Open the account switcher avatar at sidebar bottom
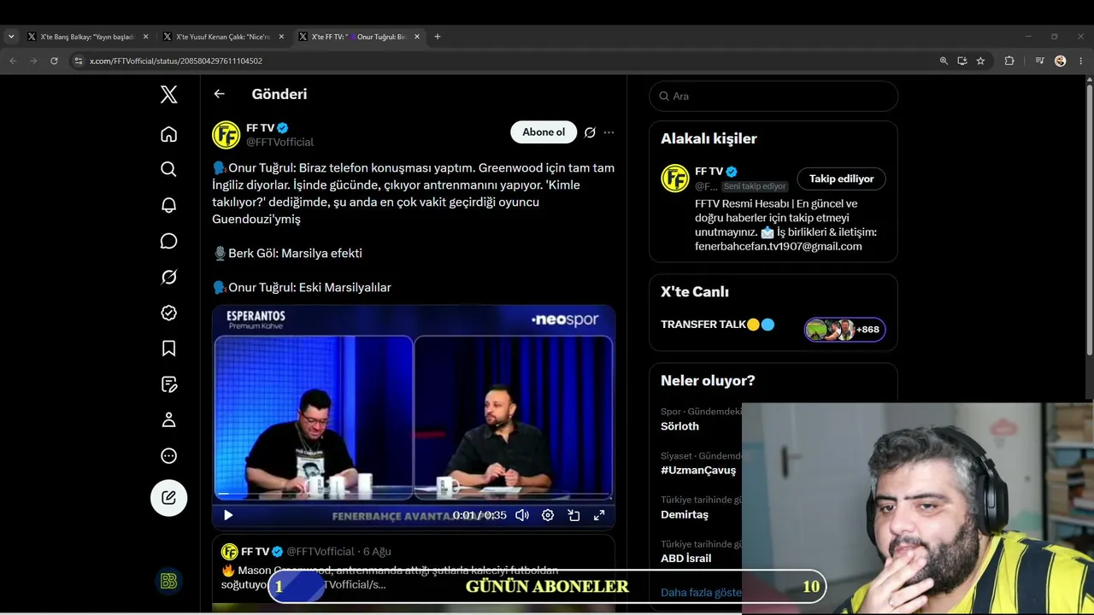 click(x=169, y=582)
